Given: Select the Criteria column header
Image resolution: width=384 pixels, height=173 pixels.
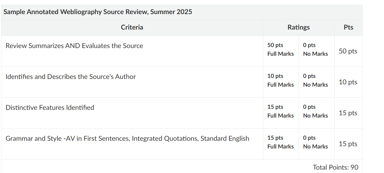Looking at the screenshot, I should (x=132, y=28).
